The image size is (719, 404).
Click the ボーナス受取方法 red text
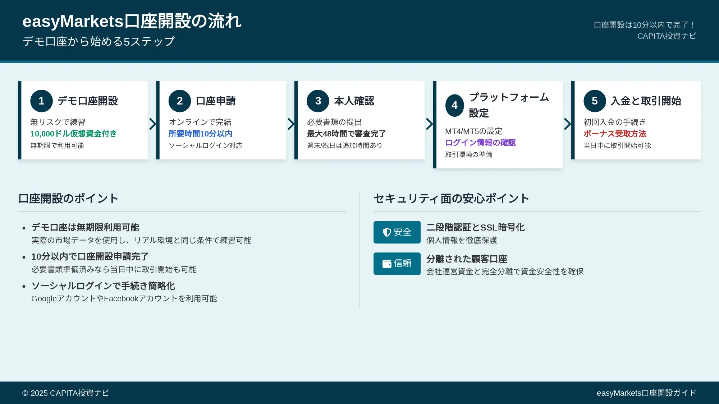tap(615, 134)
